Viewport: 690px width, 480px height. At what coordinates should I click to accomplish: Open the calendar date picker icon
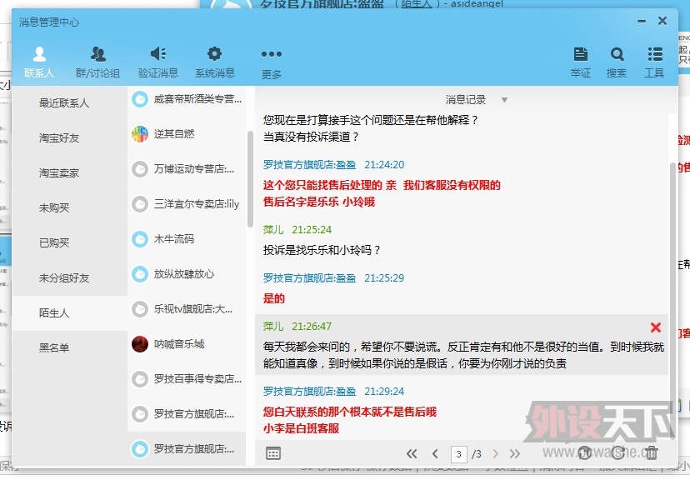(273, 453)
